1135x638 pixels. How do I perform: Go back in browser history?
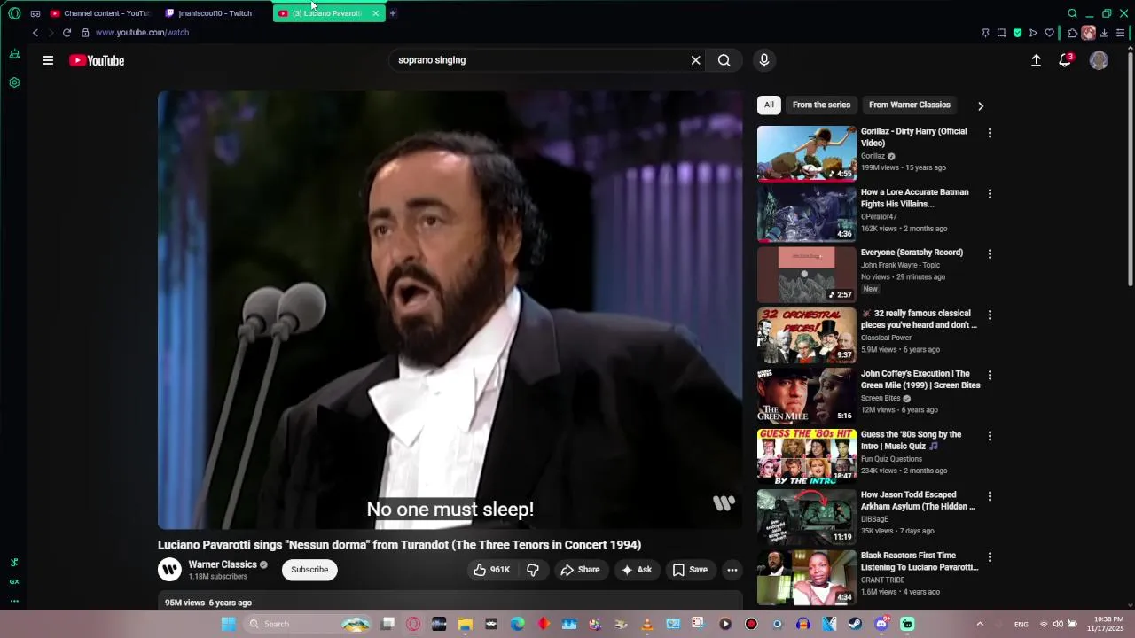35,33
